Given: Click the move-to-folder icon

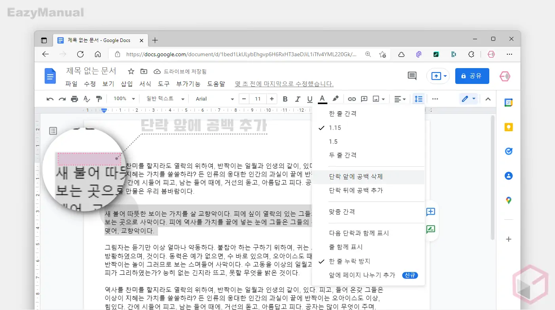Looking at the screenshot, I should pos(144,71).
